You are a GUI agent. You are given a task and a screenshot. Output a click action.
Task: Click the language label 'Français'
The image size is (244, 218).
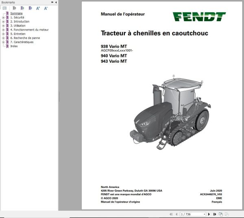pos(217,202)
